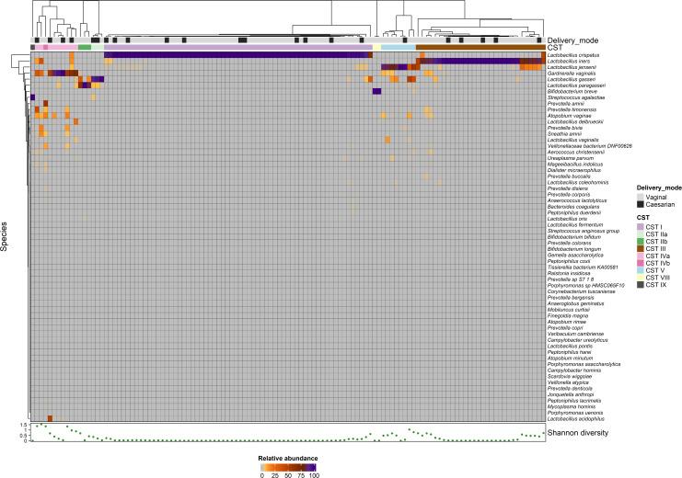Click the CST III brown legend swatch
Screen dimensions: 682x478
(641, 248)
